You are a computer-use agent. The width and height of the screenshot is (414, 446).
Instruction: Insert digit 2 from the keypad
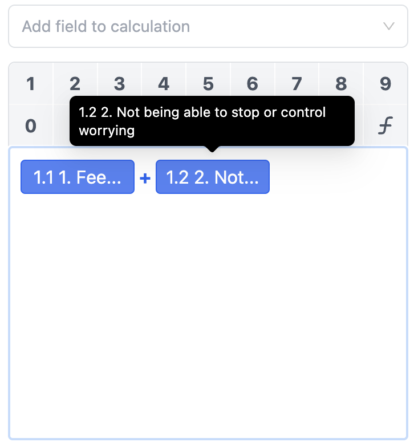75,84
